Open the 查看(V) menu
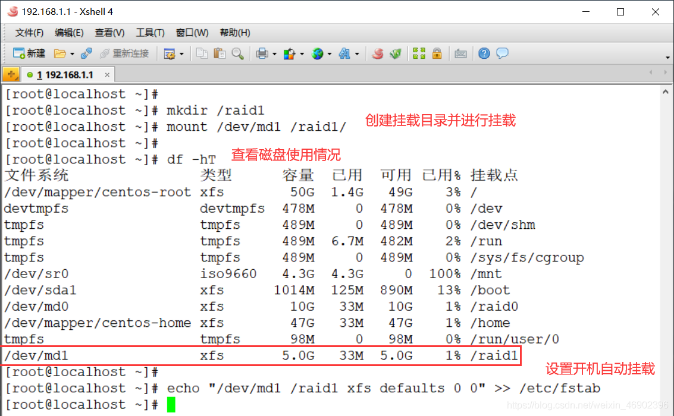The image size is (674, 416). coord(109,33)
